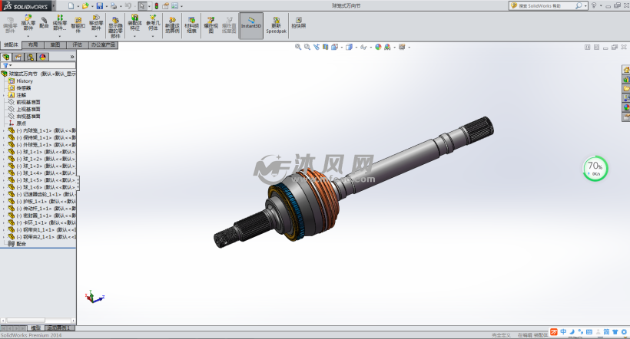
Task: Expand dropdown under Reference Geometry (参考几何体)
Action: click(x=153, y=36)
